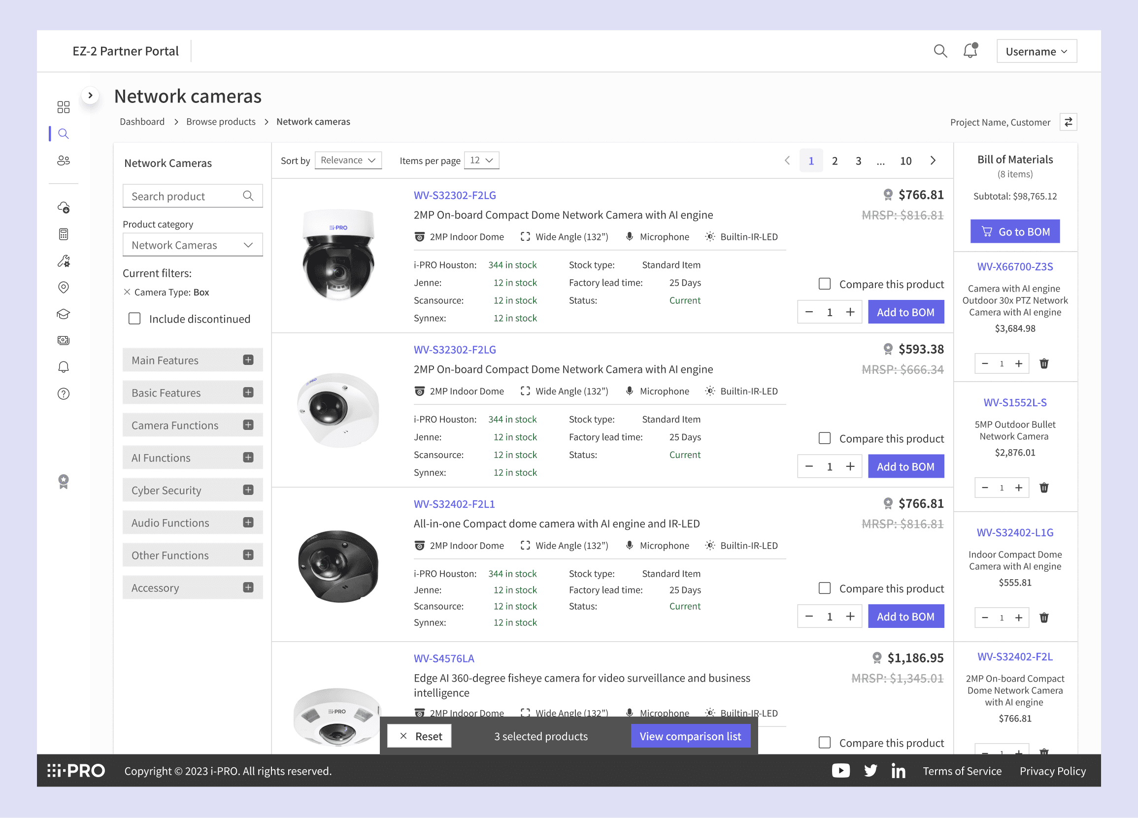
Task: Click View comparison list button
Action: tap(690, 736)
